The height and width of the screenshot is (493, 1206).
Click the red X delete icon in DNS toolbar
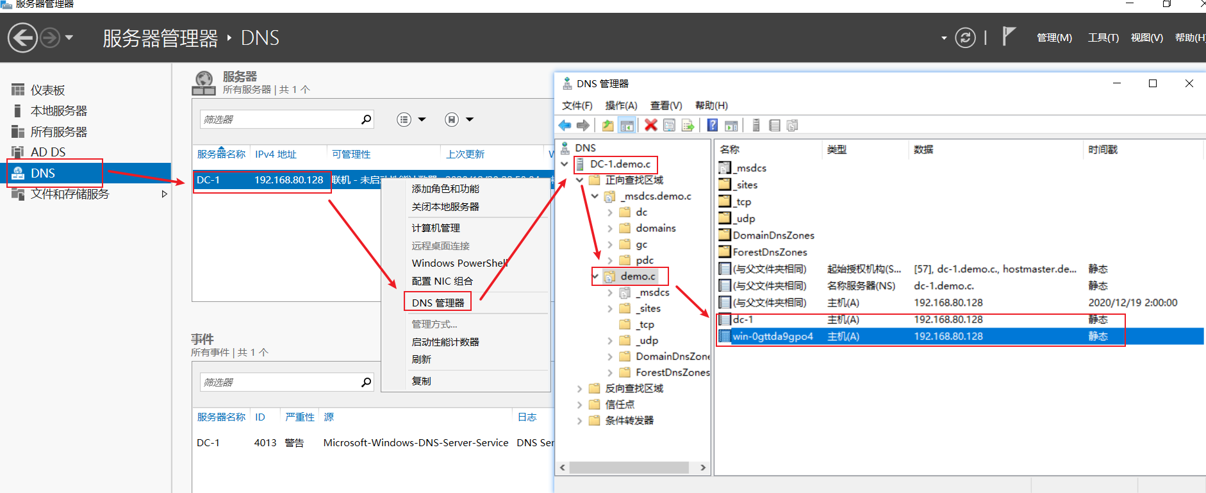650,126
